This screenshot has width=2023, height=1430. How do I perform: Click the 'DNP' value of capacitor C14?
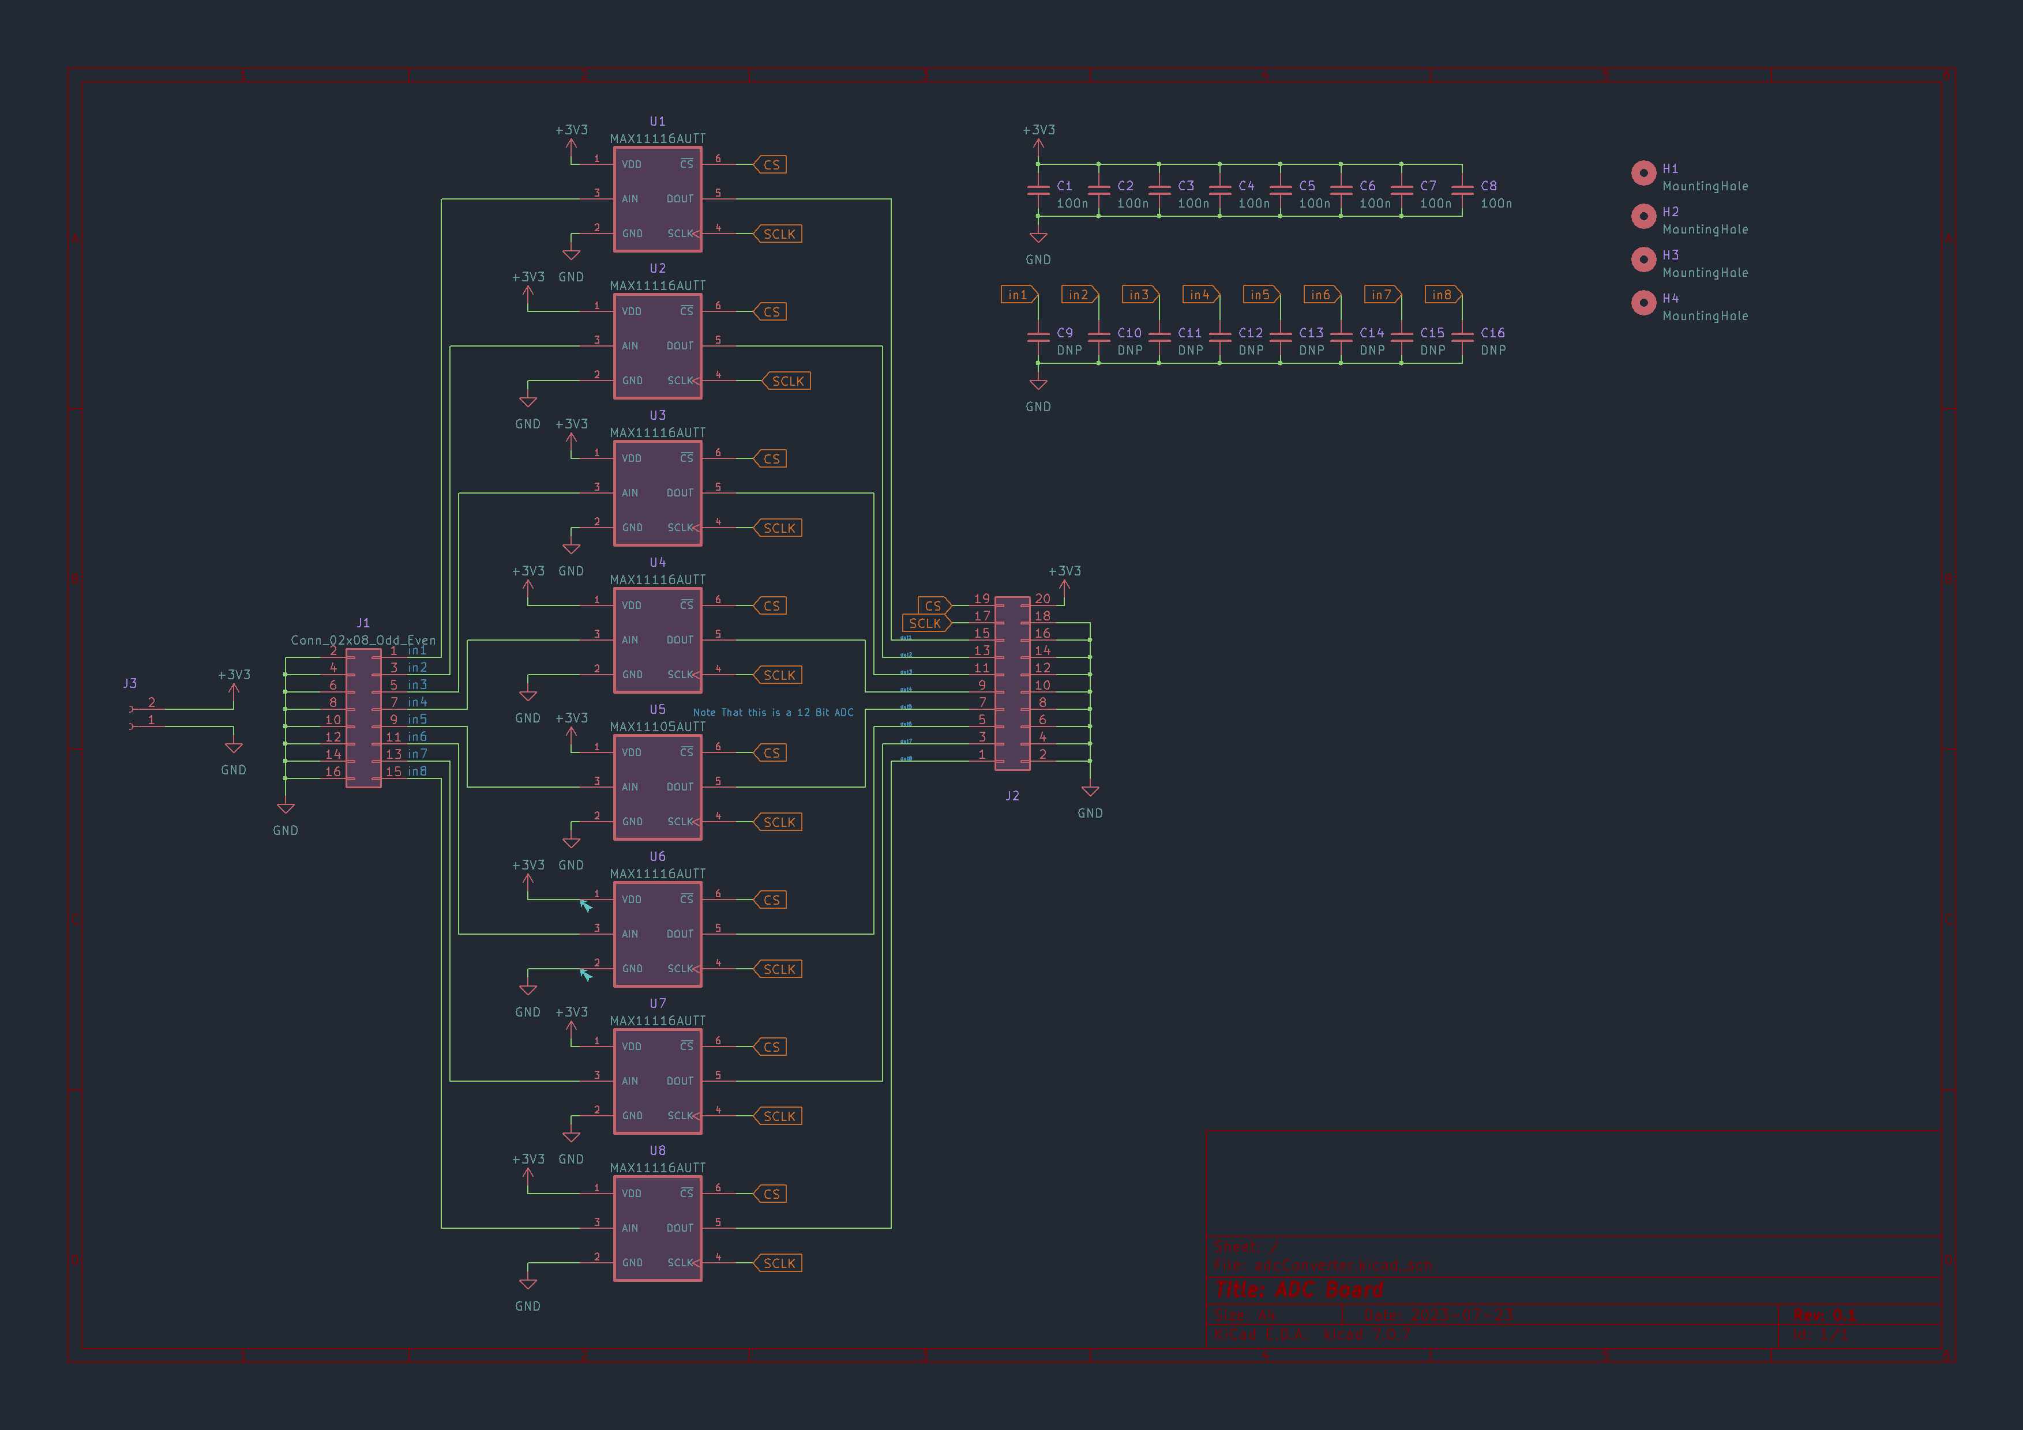1372,351
